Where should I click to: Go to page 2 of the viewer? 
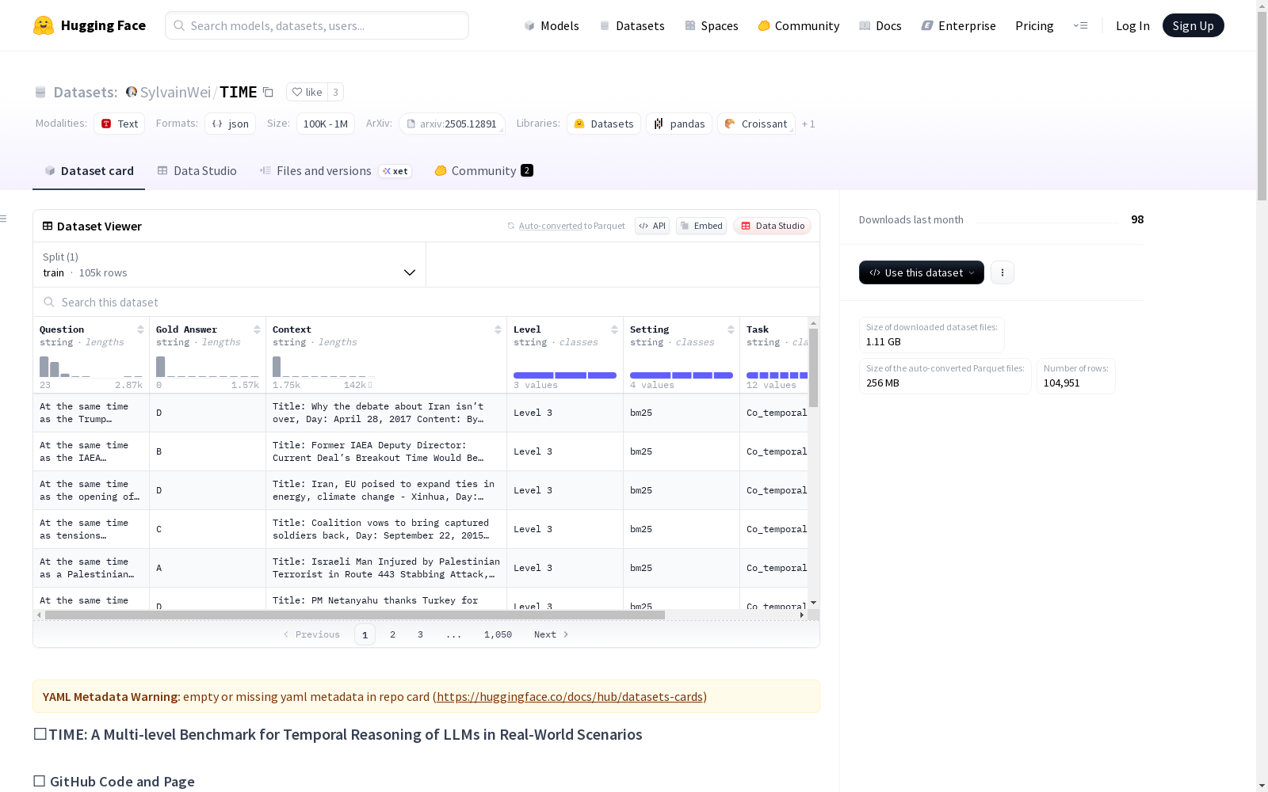pos(392,634)
